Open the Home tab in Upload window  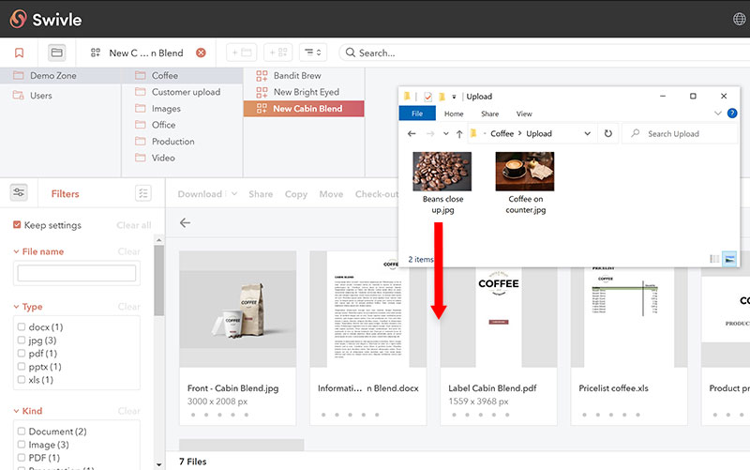tap(454, 114)
